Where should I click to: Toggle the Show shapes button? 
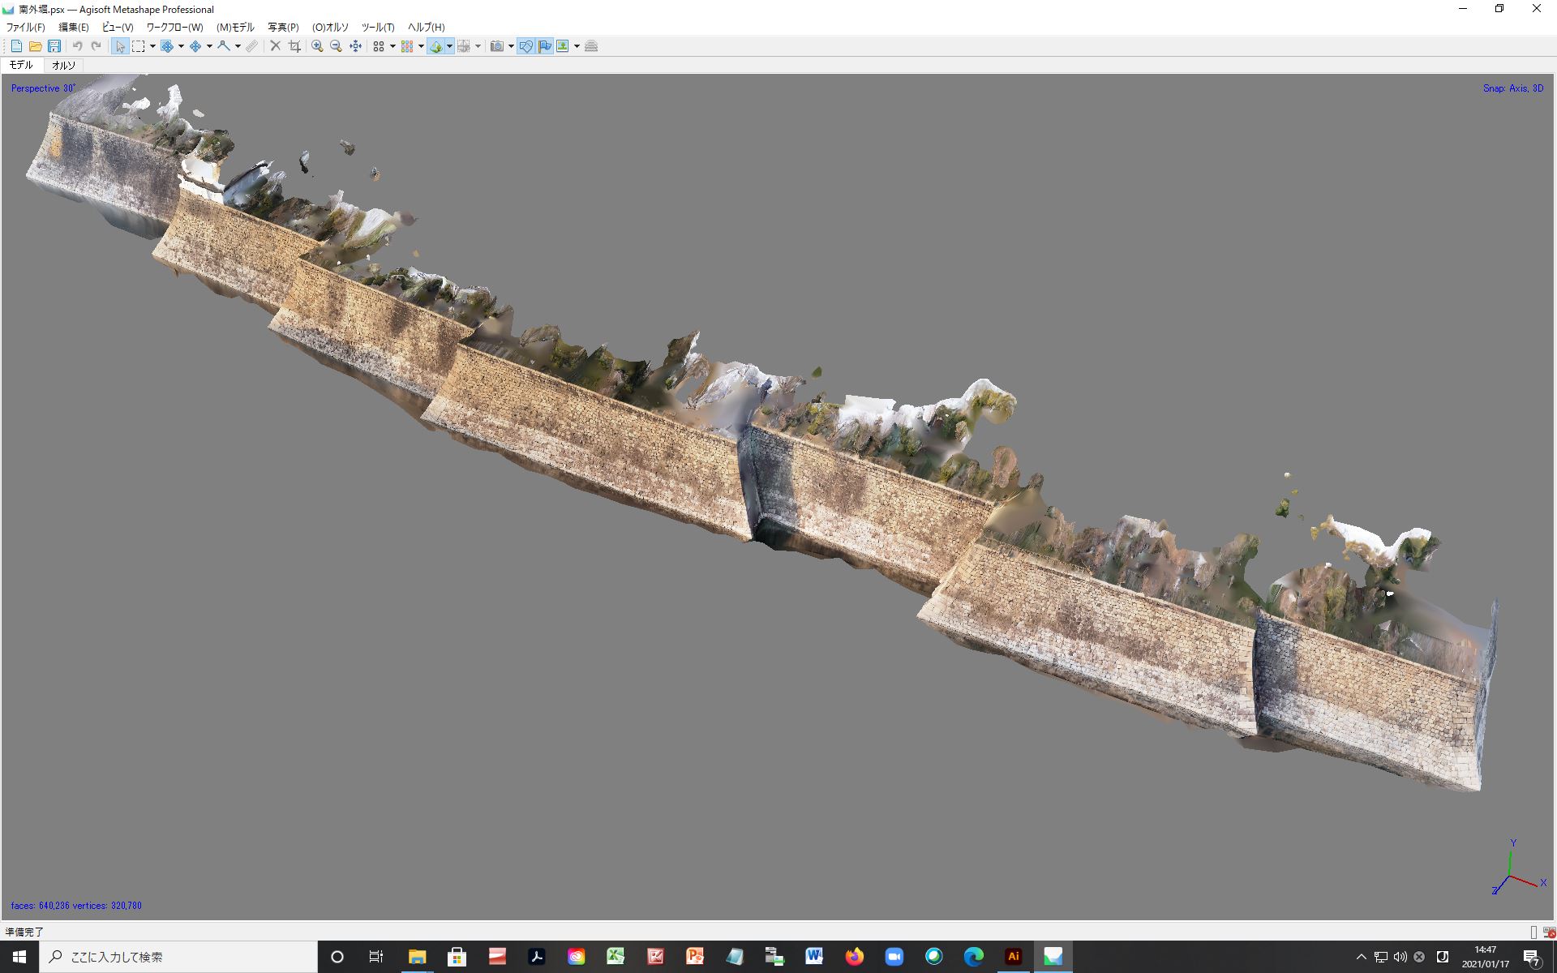pyautogui.click(x=526, y=46)
